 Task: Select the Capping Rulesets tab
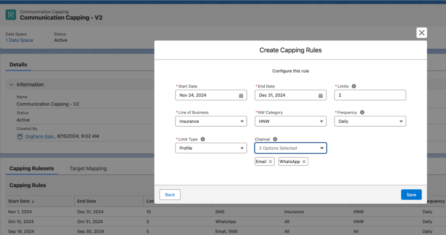pyautogui.click(x=31, y=168)
